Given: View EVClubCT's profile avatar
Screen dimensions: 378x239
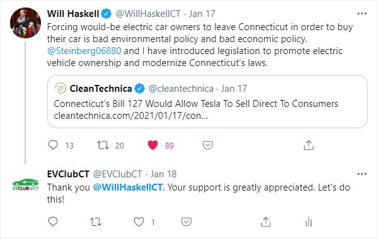Looking at the screenshot, I should (25, 184).
